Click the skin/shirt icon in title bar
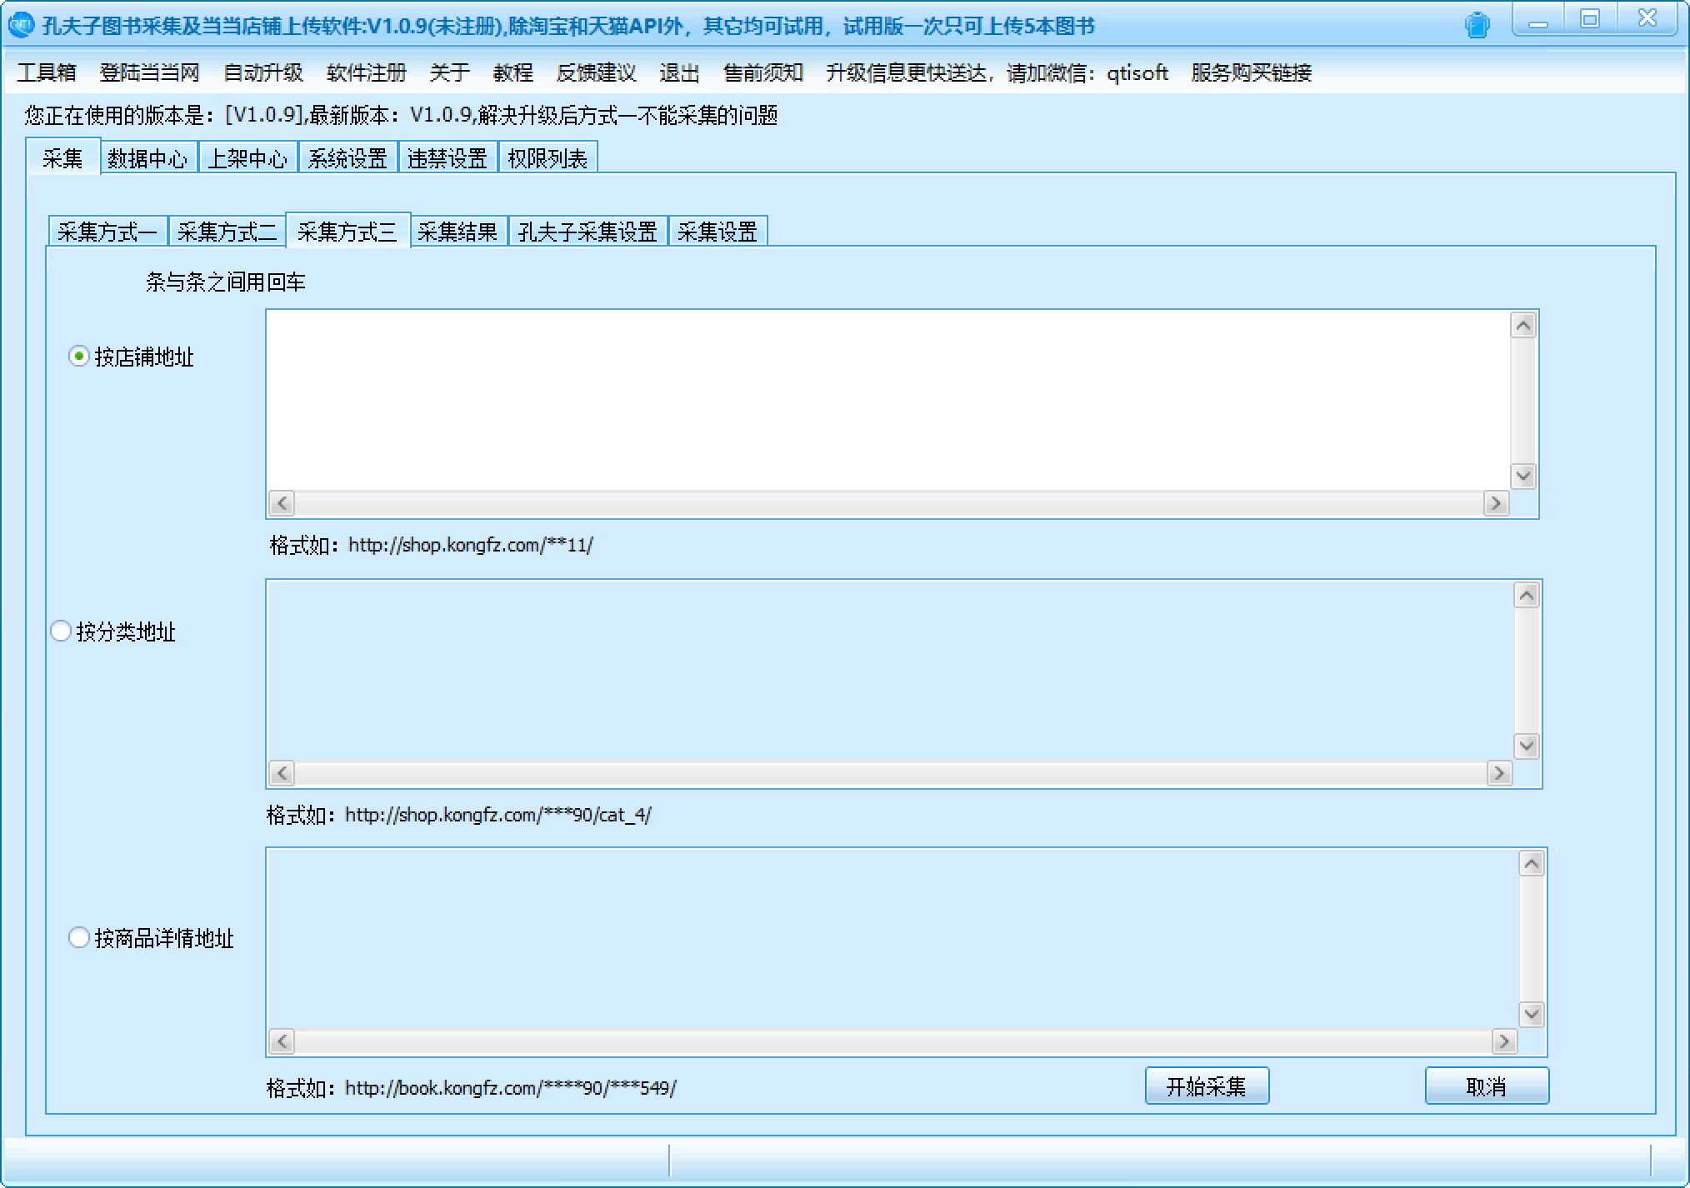The height and width of the screenshot is (1188, 1690). 1477,25
